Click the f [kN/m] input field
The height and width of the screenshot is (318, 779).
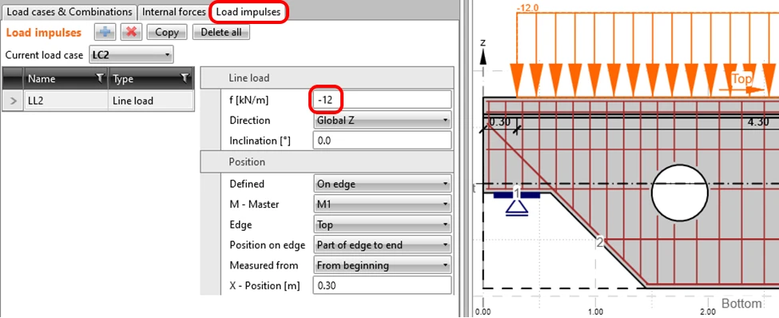382,99
